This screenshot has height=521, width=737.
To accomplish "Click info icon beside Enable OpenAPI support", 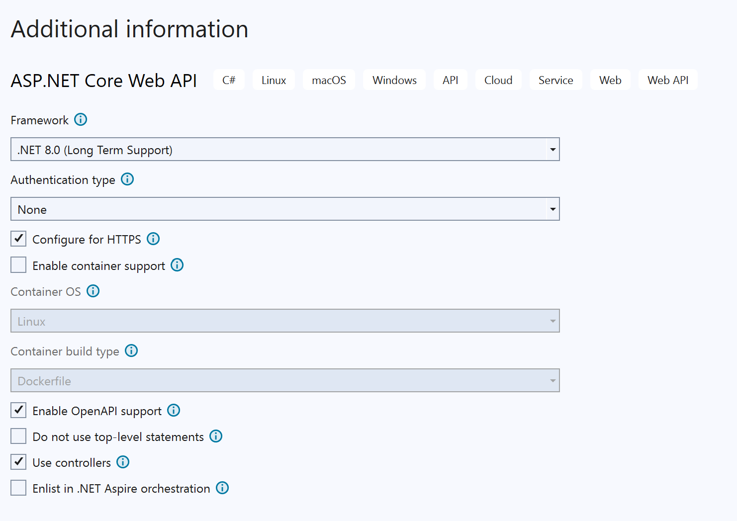I will (x=174, y=411).
